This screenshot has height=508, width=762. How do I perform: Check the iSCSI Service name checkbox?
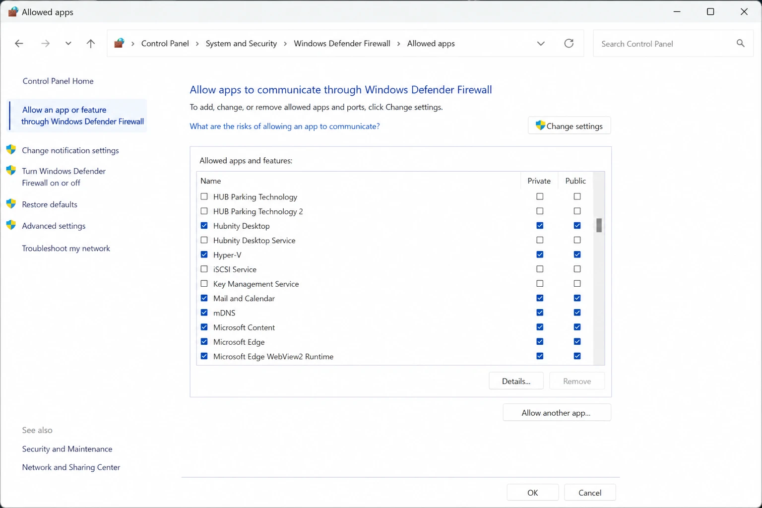coord(204,269)
